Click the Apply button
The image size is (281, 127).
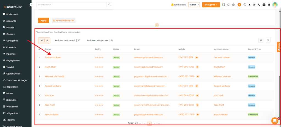43,20
